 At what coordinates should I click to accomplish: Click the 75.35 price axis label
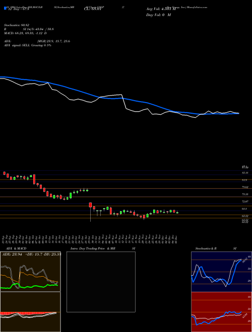click(x=245, y=194)
